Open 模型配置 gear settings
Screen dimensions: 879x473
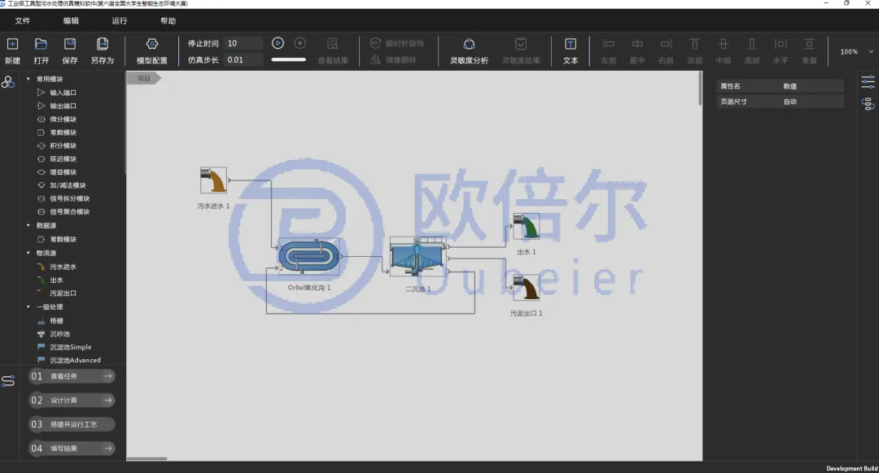[152, 44]
